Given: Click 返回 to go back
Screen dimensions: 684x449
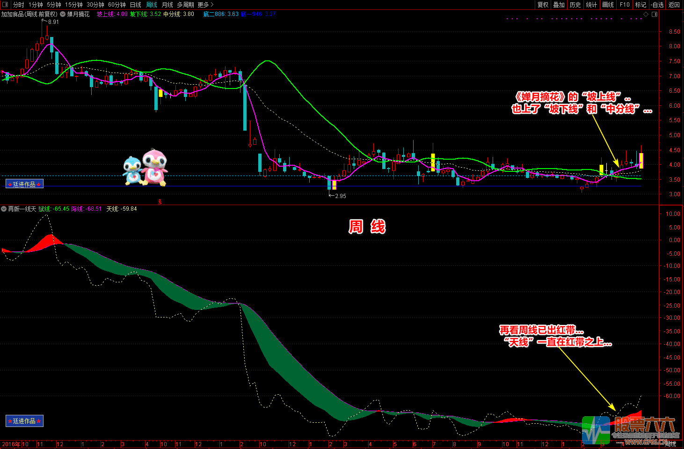Looking at the screenshot, I should pos(674,5).
